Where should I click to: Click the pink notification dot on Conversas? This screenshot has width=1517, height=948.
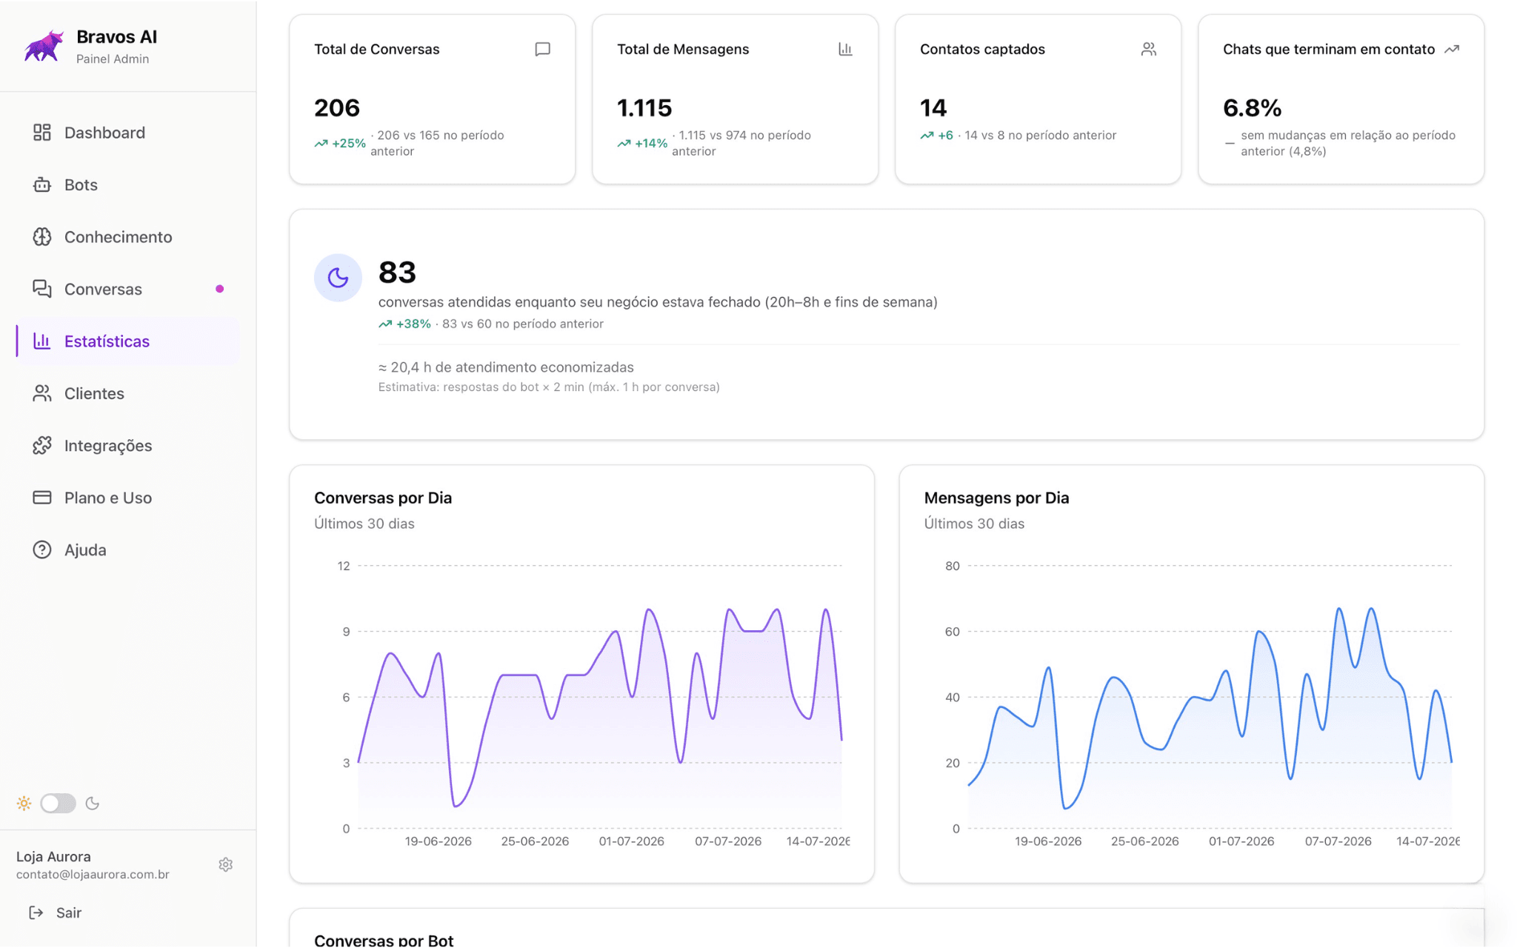(x=219, y=289)
